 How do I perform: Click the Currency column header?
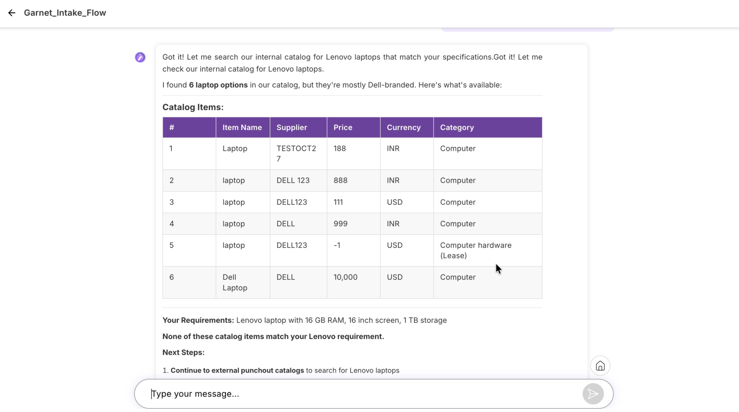tap(403, 127)
